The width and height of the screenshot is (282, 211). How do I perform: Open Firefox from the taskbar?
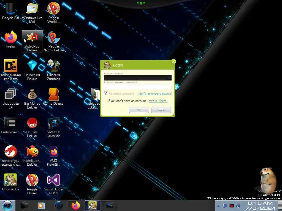point(76,206)
